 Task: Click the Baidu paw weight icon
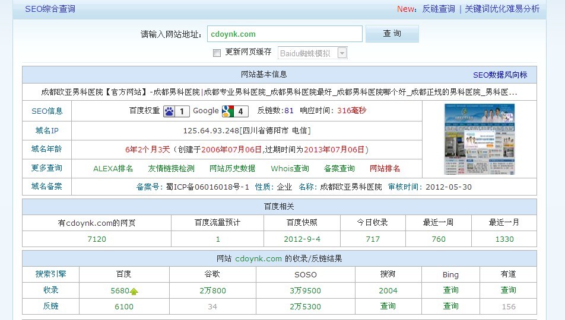(170, 111)
